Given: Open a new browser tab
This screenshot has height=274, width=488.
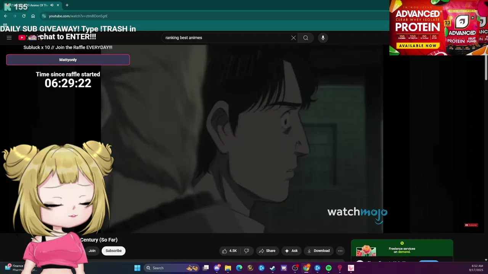Looking at the screenshot, I should coord(67,5).
